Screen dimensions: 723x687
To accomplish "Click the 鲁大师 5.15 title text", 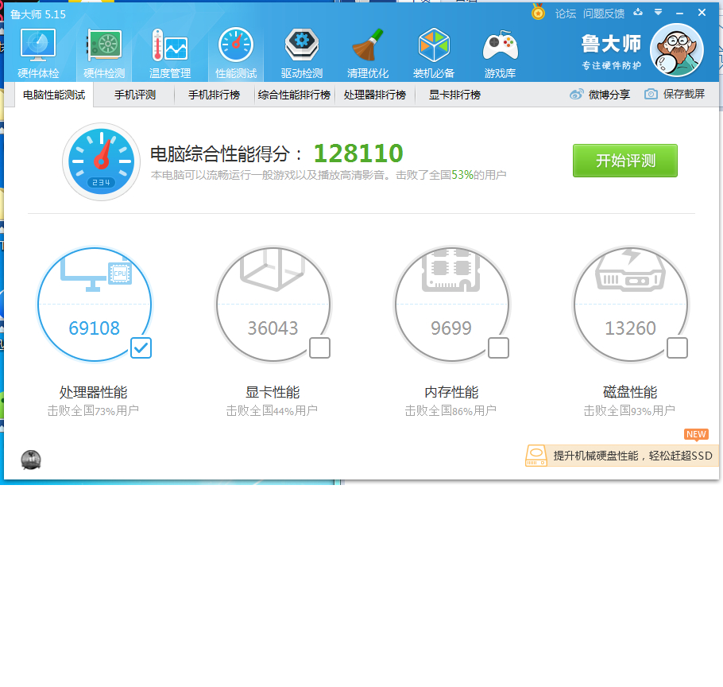I will [38, 15].
